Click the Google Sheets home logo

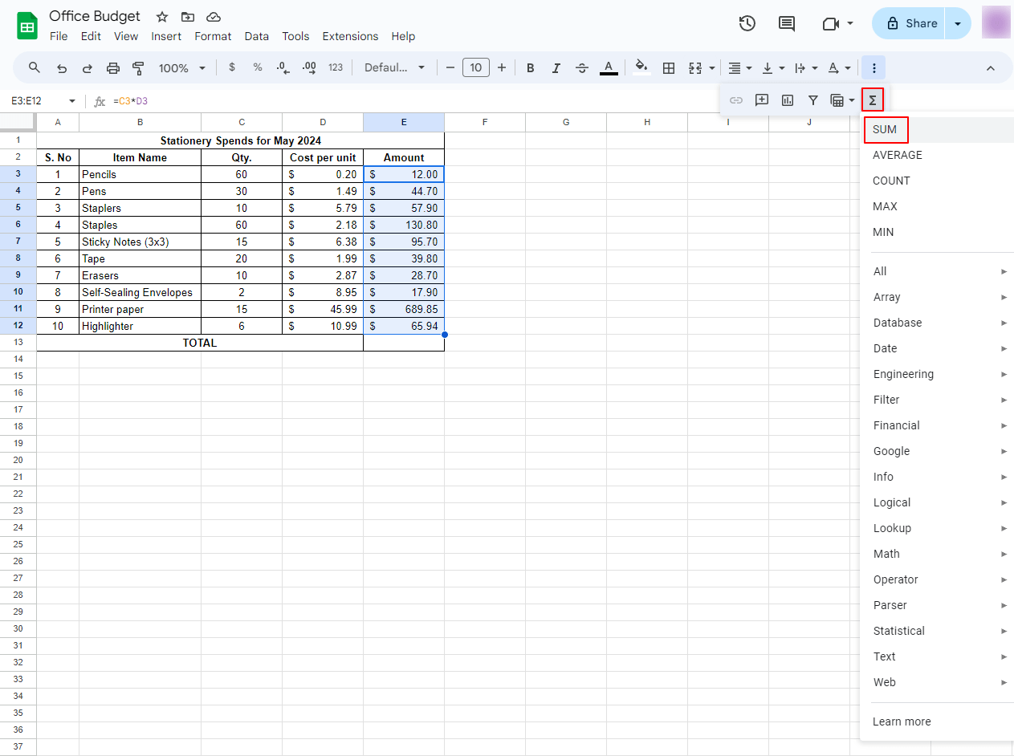tap(27, 26)
